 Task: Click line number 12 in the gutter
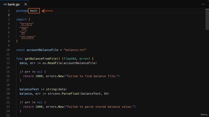(x=8, y=59)
